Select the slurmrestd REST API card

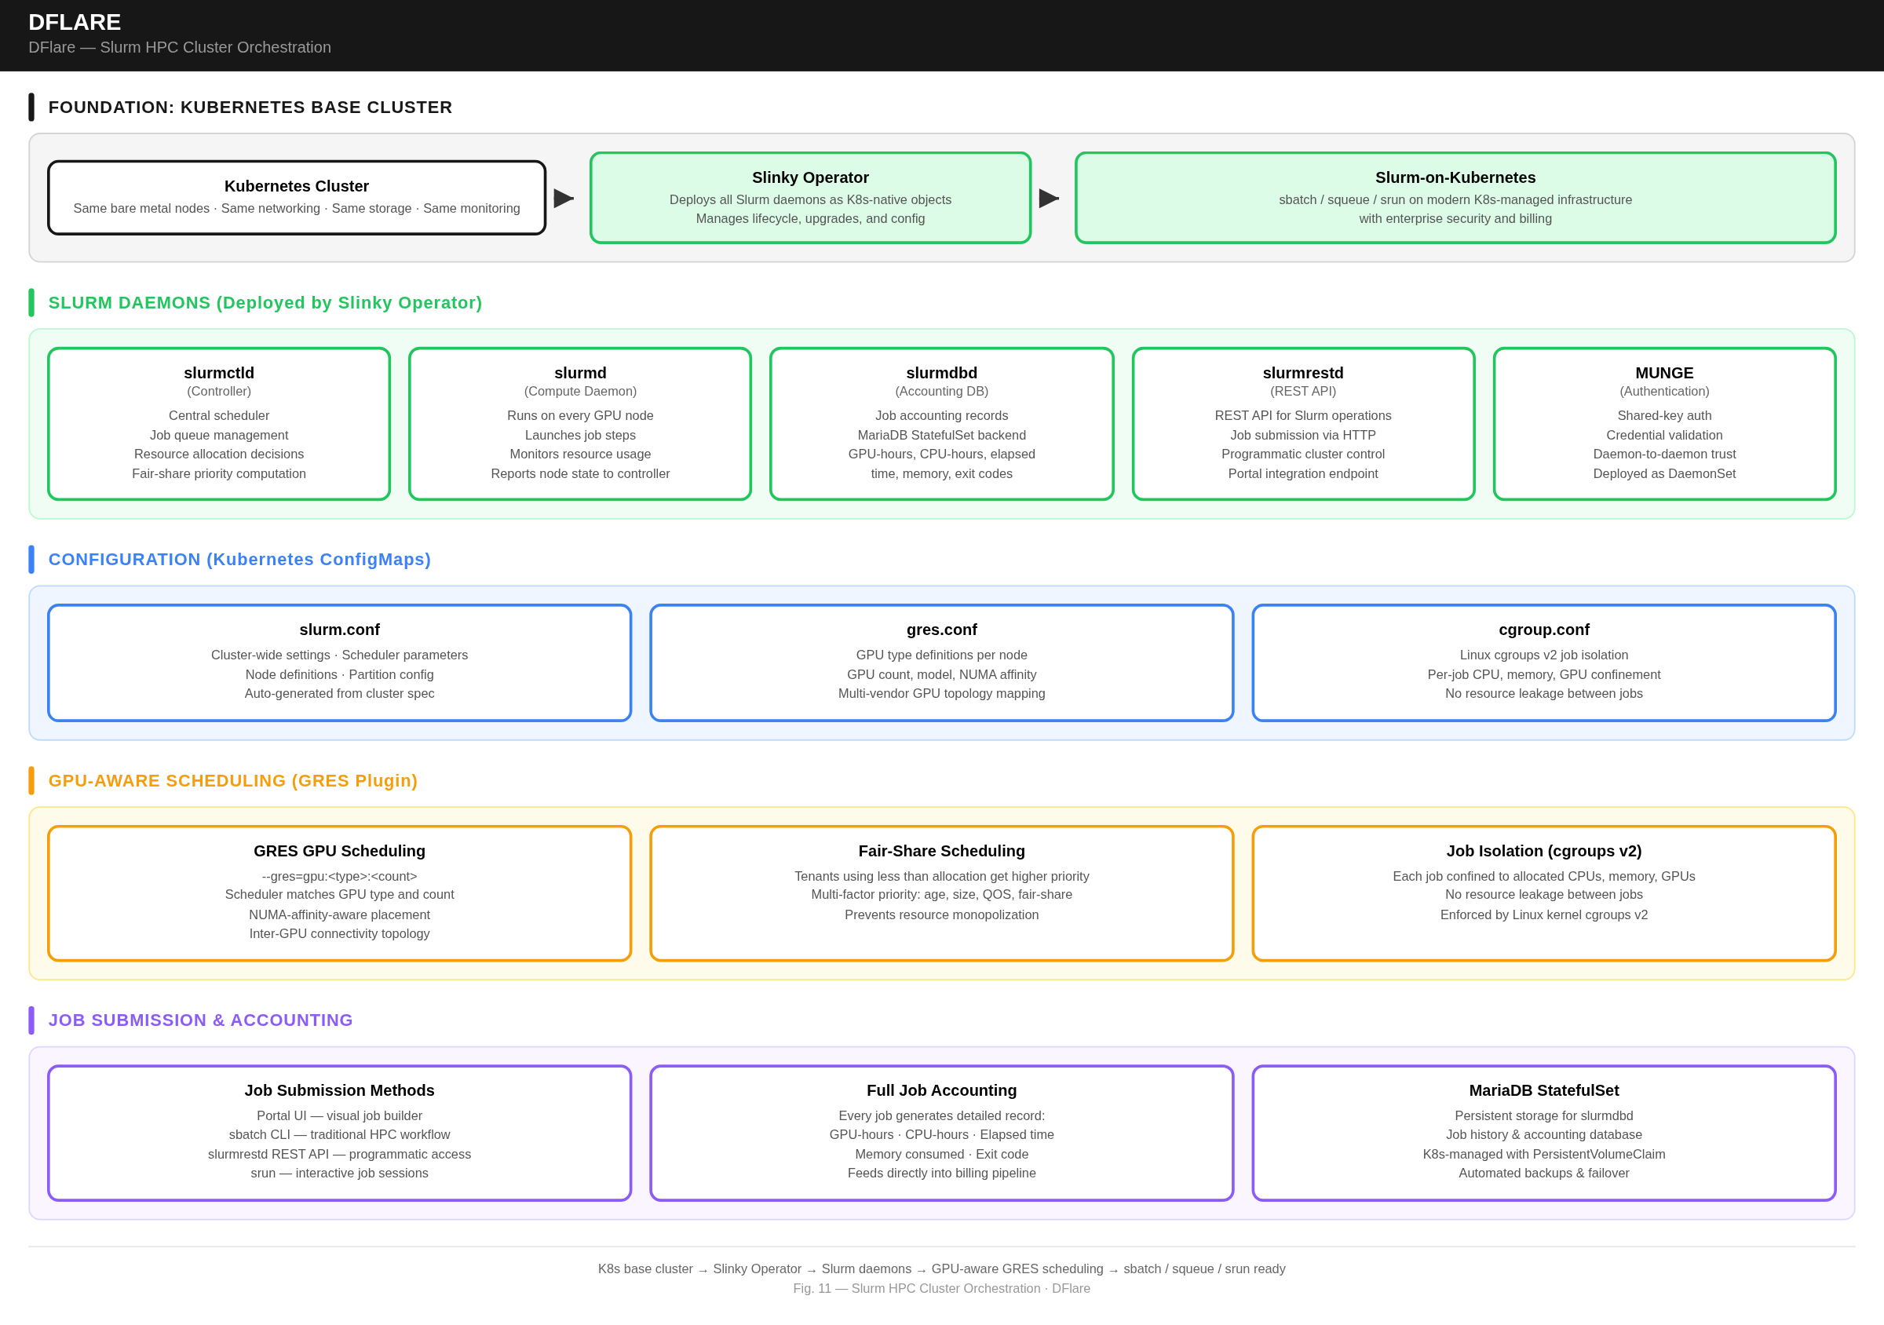pos(1303,422)
